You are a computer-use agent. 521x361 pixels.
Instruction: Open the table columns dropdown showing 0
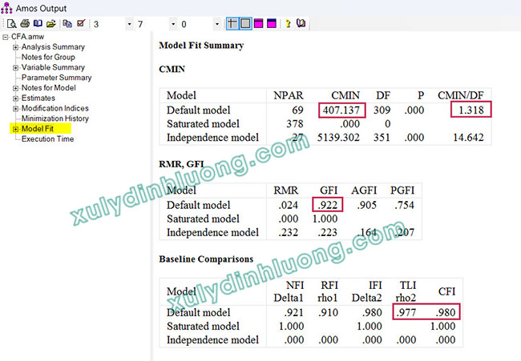tap(217, 24)
